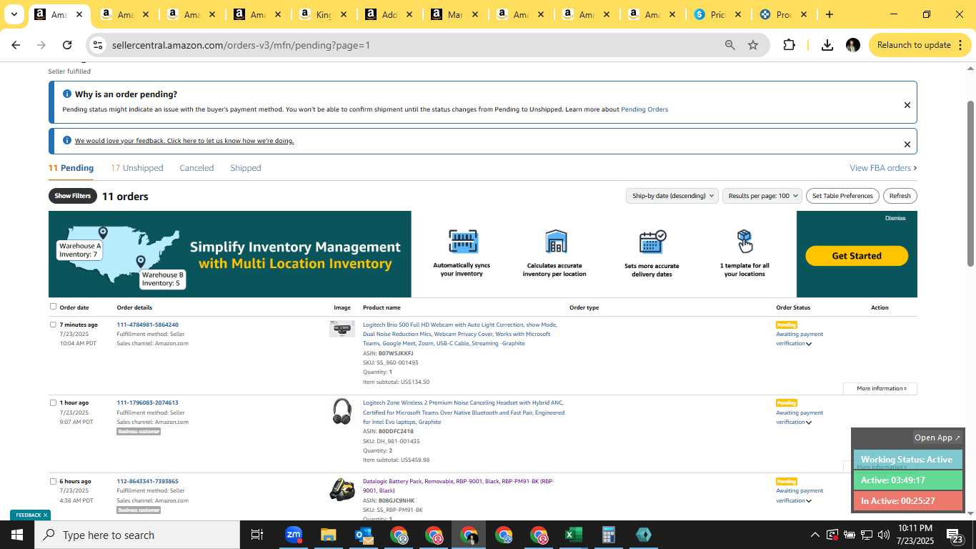Click Set Table Preferences button
This screenshot has width=976, height=549.
(842, 196)
